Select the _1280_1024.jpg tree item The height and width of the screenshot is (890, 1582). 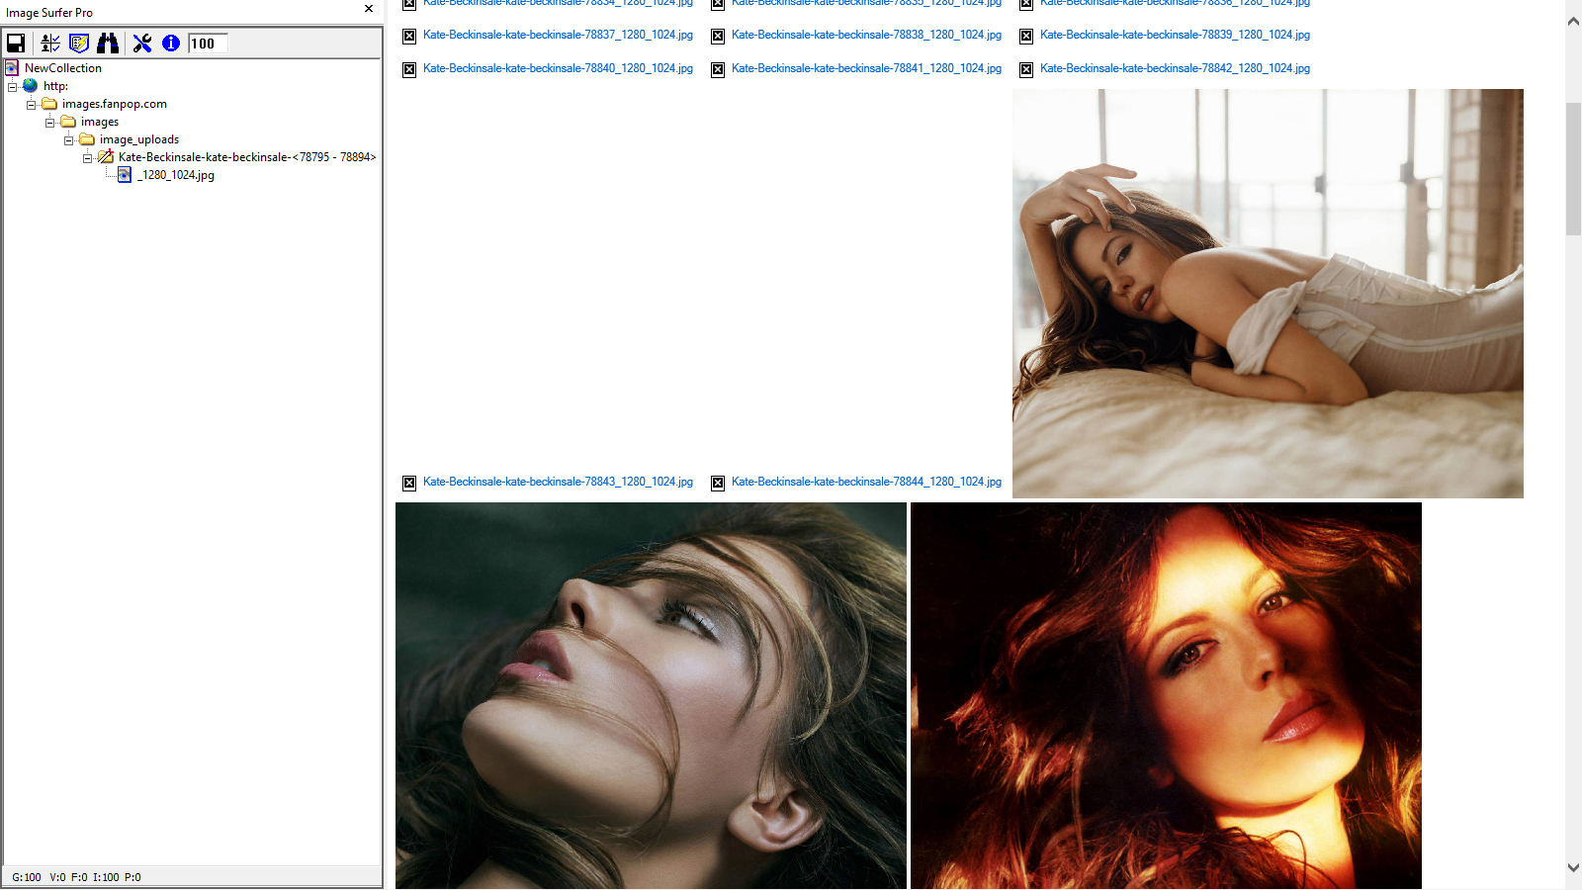tap(176, 175)
